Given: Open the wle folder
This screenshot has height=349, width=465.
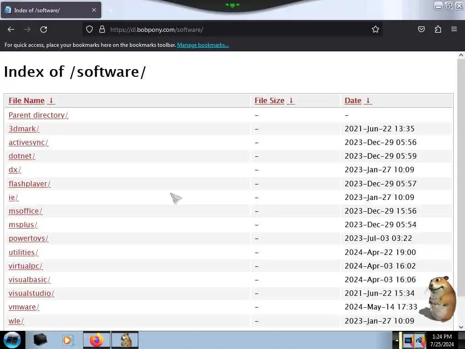Looking at the screenshot, I should pos(16,321).
